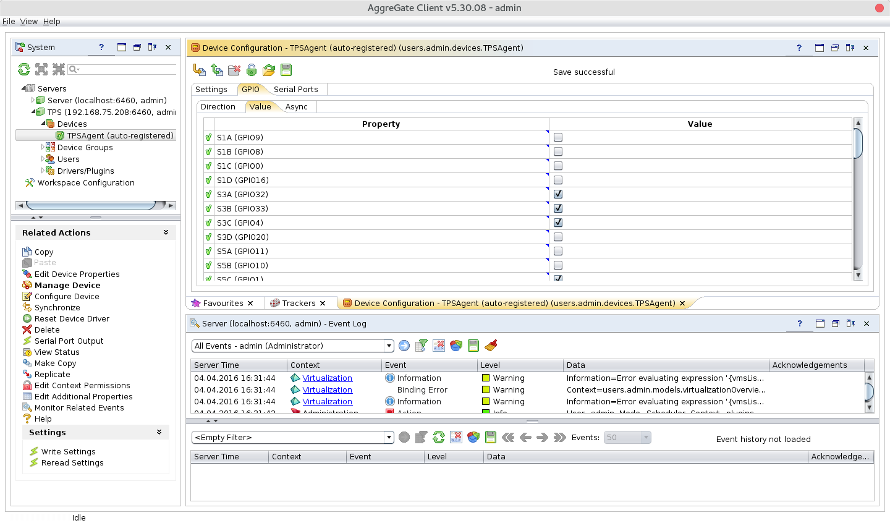890x523 pixels.
Task: Go to last page of event history
Action: tap(560, 437)
